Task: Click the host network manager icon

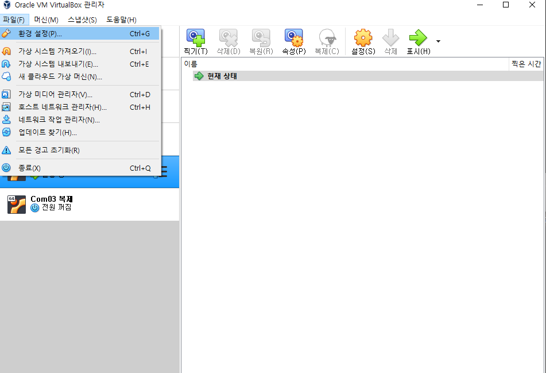Action: pos(6,107)
